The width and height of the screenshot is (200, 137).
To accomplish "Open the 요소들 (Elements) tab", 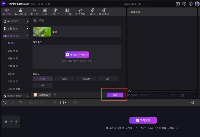I will click(x=67, y=12).
